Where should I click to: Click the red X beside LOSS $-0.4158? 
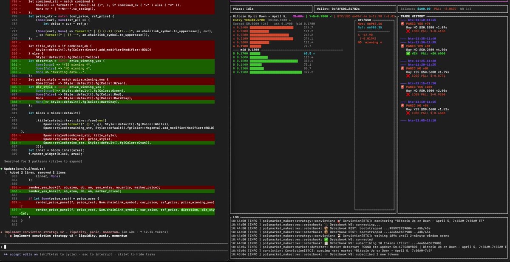pos(408,31)
